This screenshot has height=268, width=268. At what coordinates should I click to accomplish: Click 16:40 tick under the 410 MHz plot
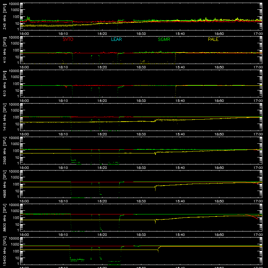coord(180,67)
